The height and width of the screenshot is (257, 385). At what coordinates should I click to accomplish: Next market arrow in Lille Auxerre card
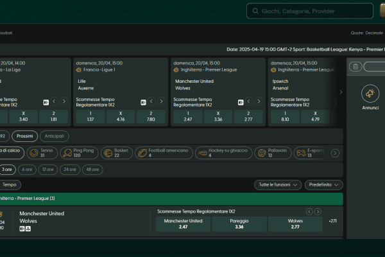[x=161, y=102]
